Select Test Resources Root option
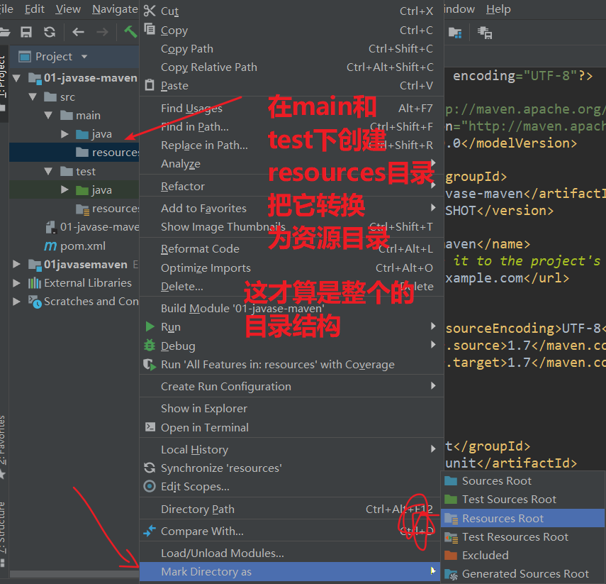 pos(515,536)
